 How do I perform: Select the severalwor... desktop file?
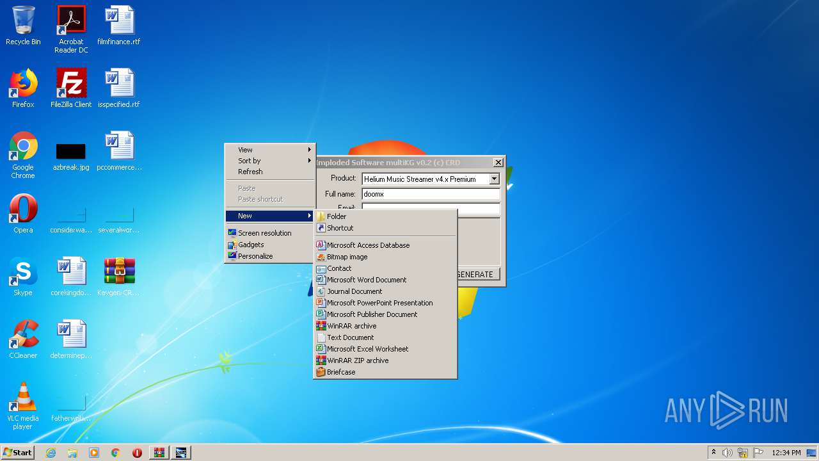point(119,220)
